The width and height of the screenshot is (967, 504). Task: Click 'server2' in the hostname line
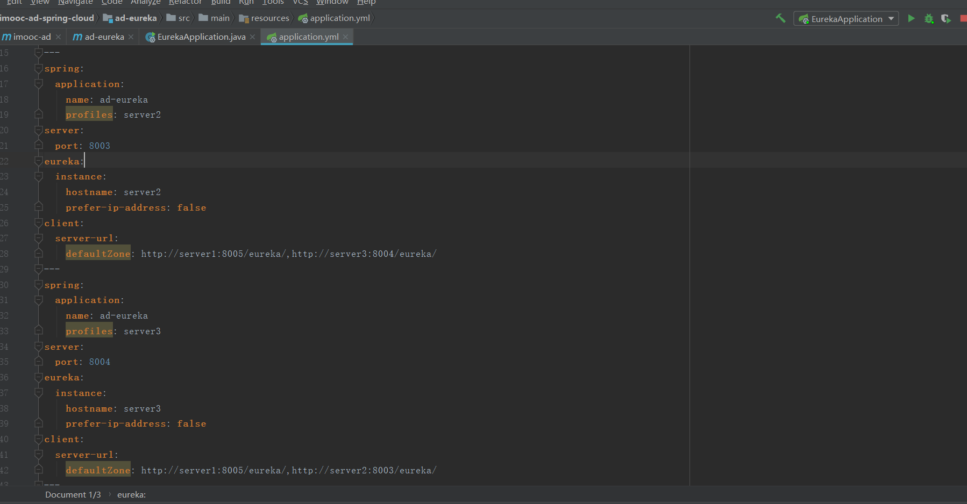pos(142,192)
